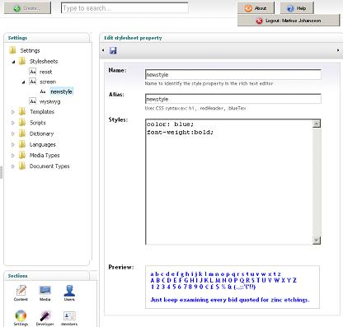
Task: Open the Members section
Action: click(x=69, y=318)
